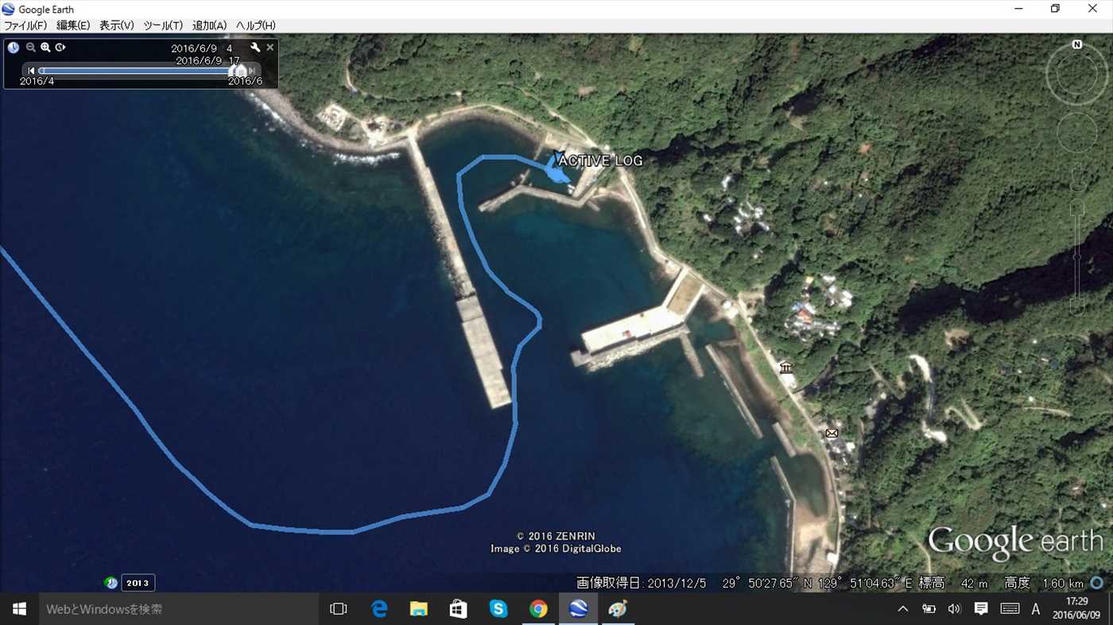Click the post office envelope icon
Screen dimensions: 1113x625
point(832,433)
